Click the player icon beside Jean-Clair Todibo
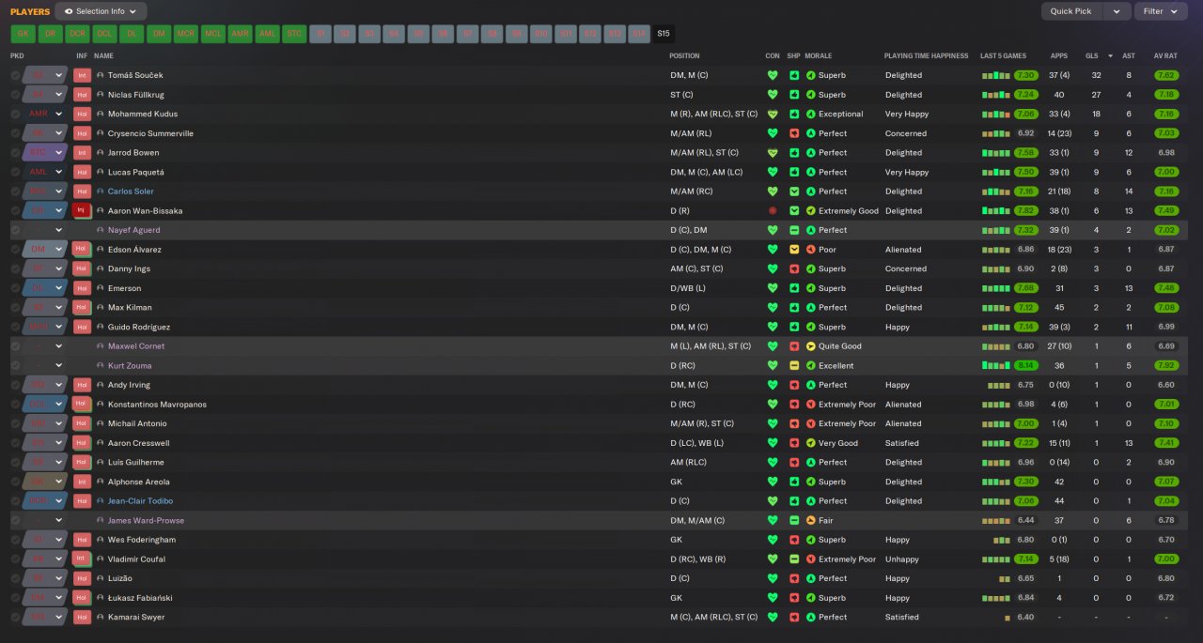Viewport: 1203px width, 643px height. click(x=100, y=500)
